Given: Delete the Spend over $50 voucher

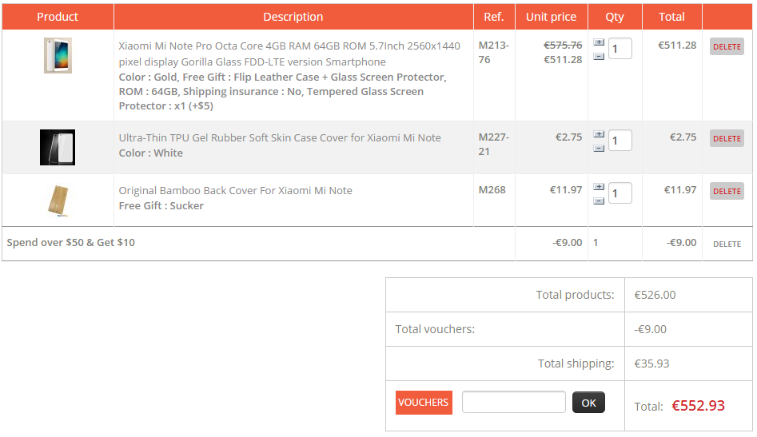Looking at the screenshot, I should (727, 244).
